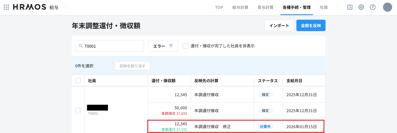397x133 pixels.
Task: Open the calendar schedule icon
Action: [350, 7]
